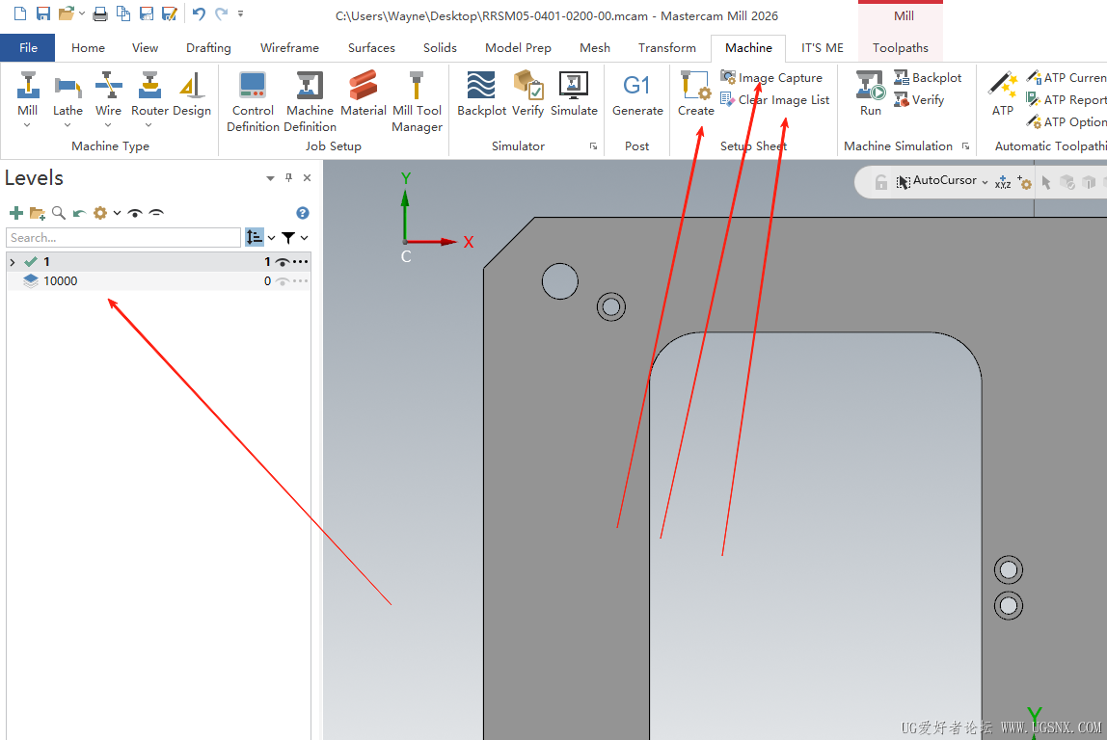Click Verify in Machine Simulation group
Screen dimensions: 1107x740
pyautogui.click(x=919, y=99)
